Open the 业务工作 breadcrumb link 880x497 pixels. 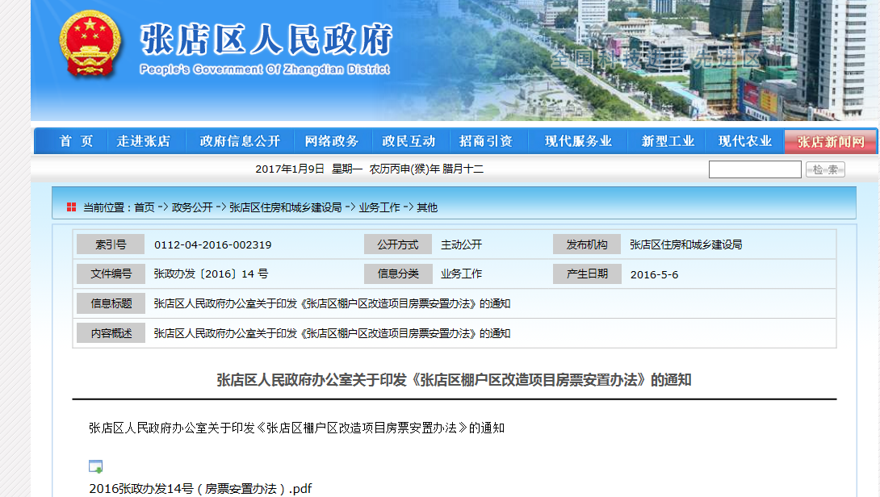tap(379, 207)
